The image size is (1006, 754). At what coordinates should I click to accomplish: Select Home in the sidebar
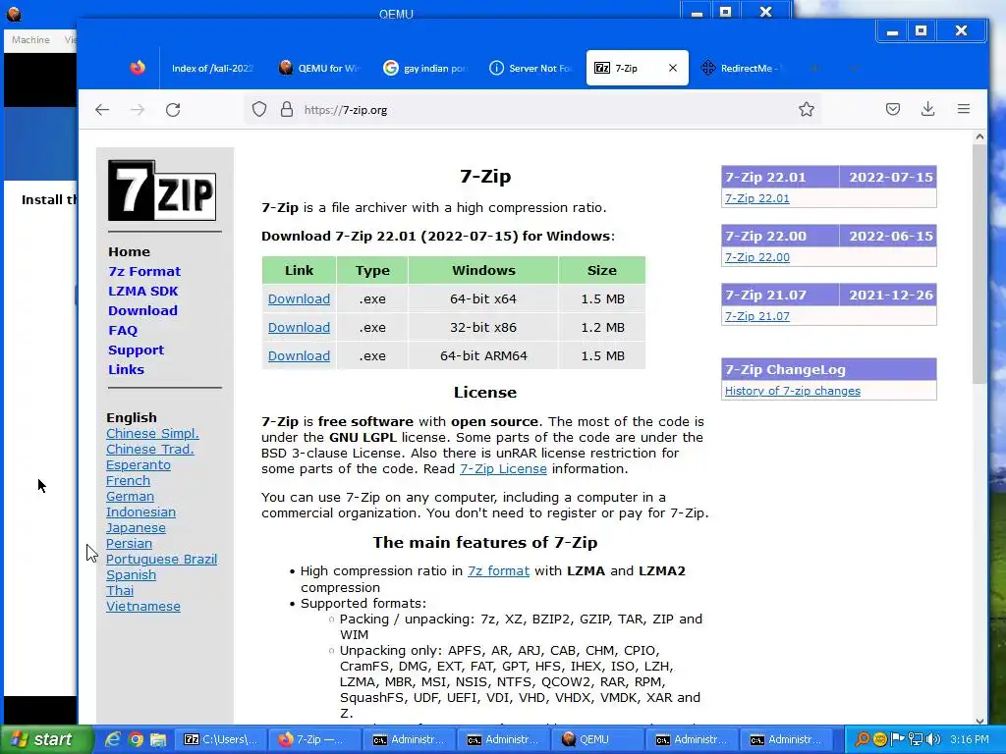tap(129, 251)
